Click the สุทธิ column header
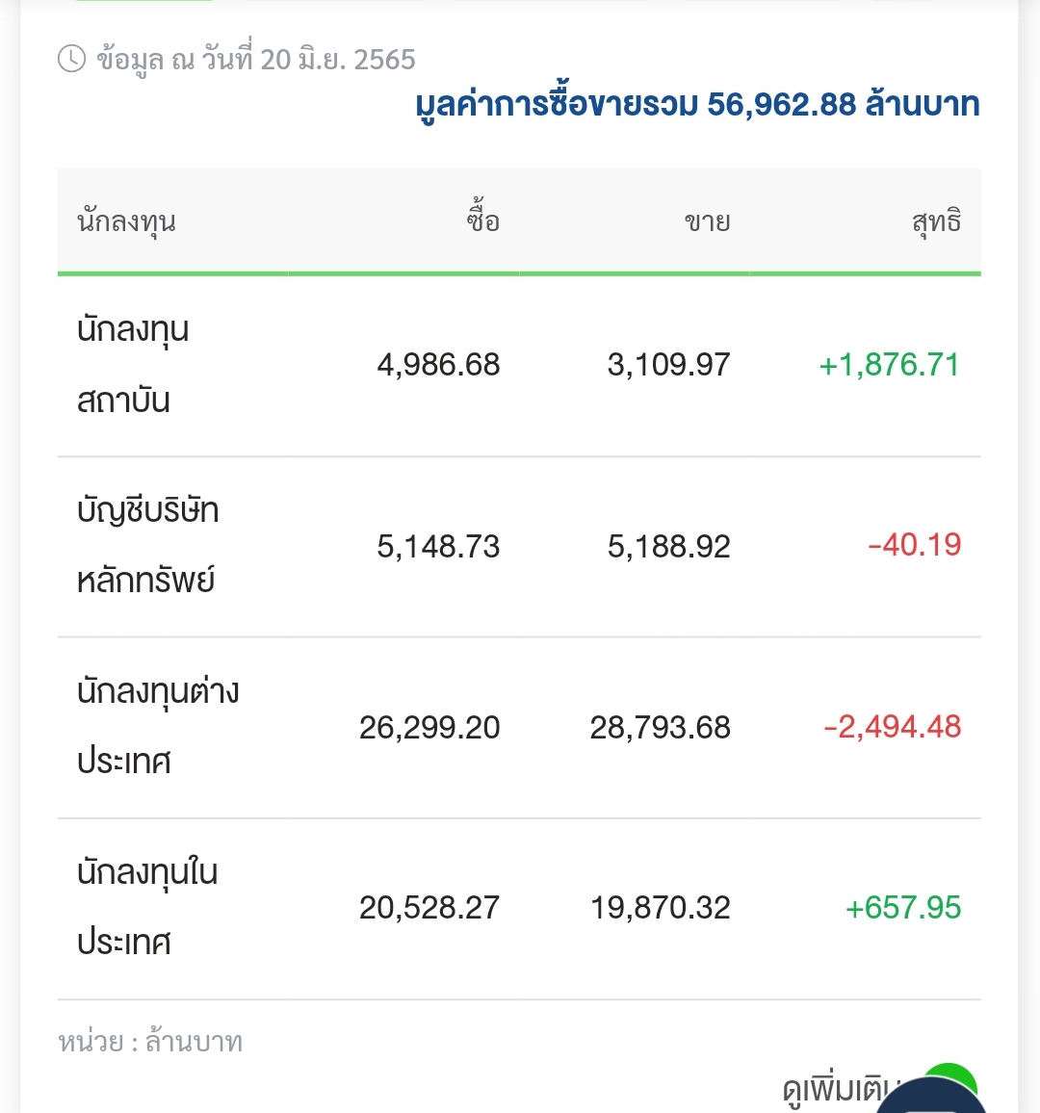The image size is (1040, 1113). point(936,222)
